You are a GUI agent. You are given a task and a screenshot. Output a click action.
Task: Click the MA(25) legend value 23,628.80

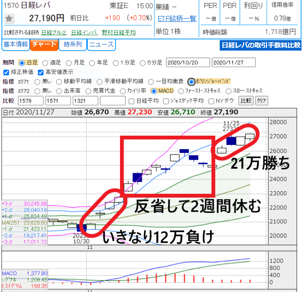coord(35,223)
